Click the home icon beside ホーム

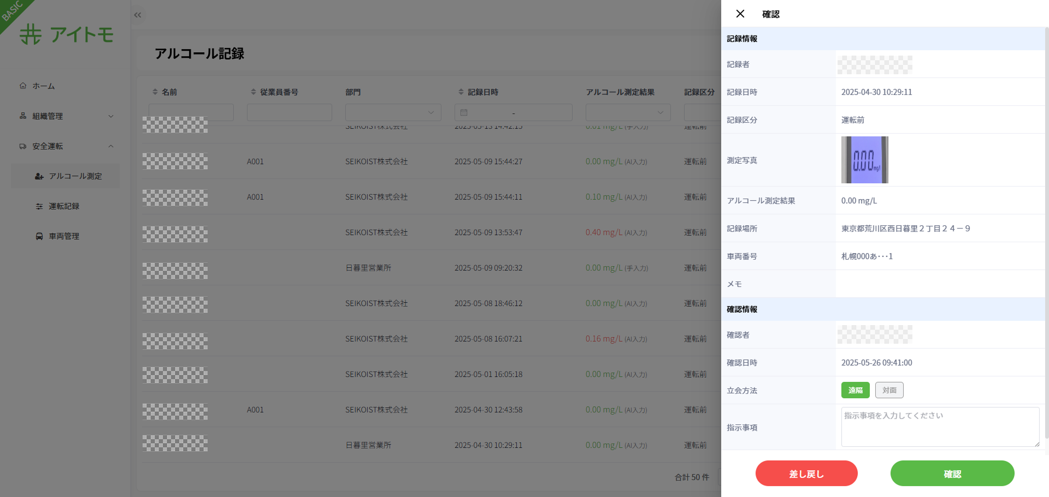tap(23, 86)
